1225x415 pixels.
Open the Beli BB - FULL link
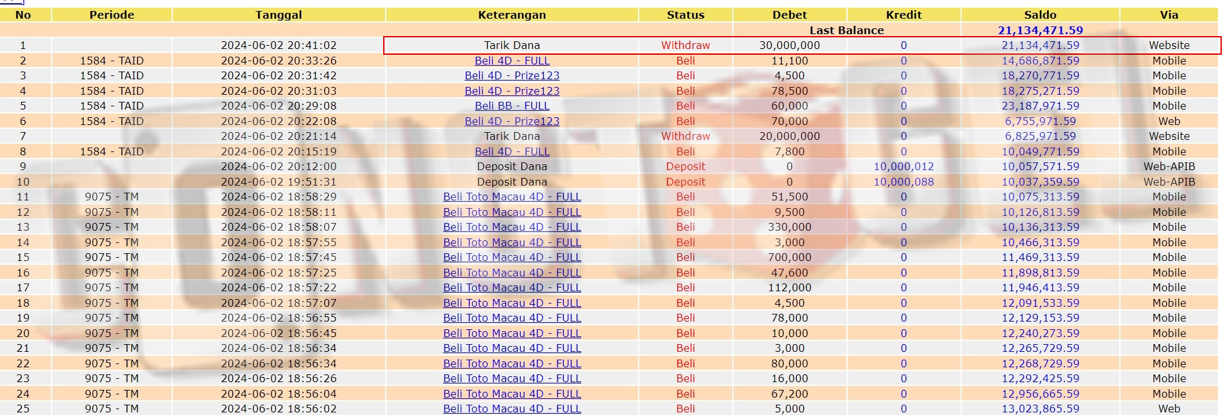point(512,106)
